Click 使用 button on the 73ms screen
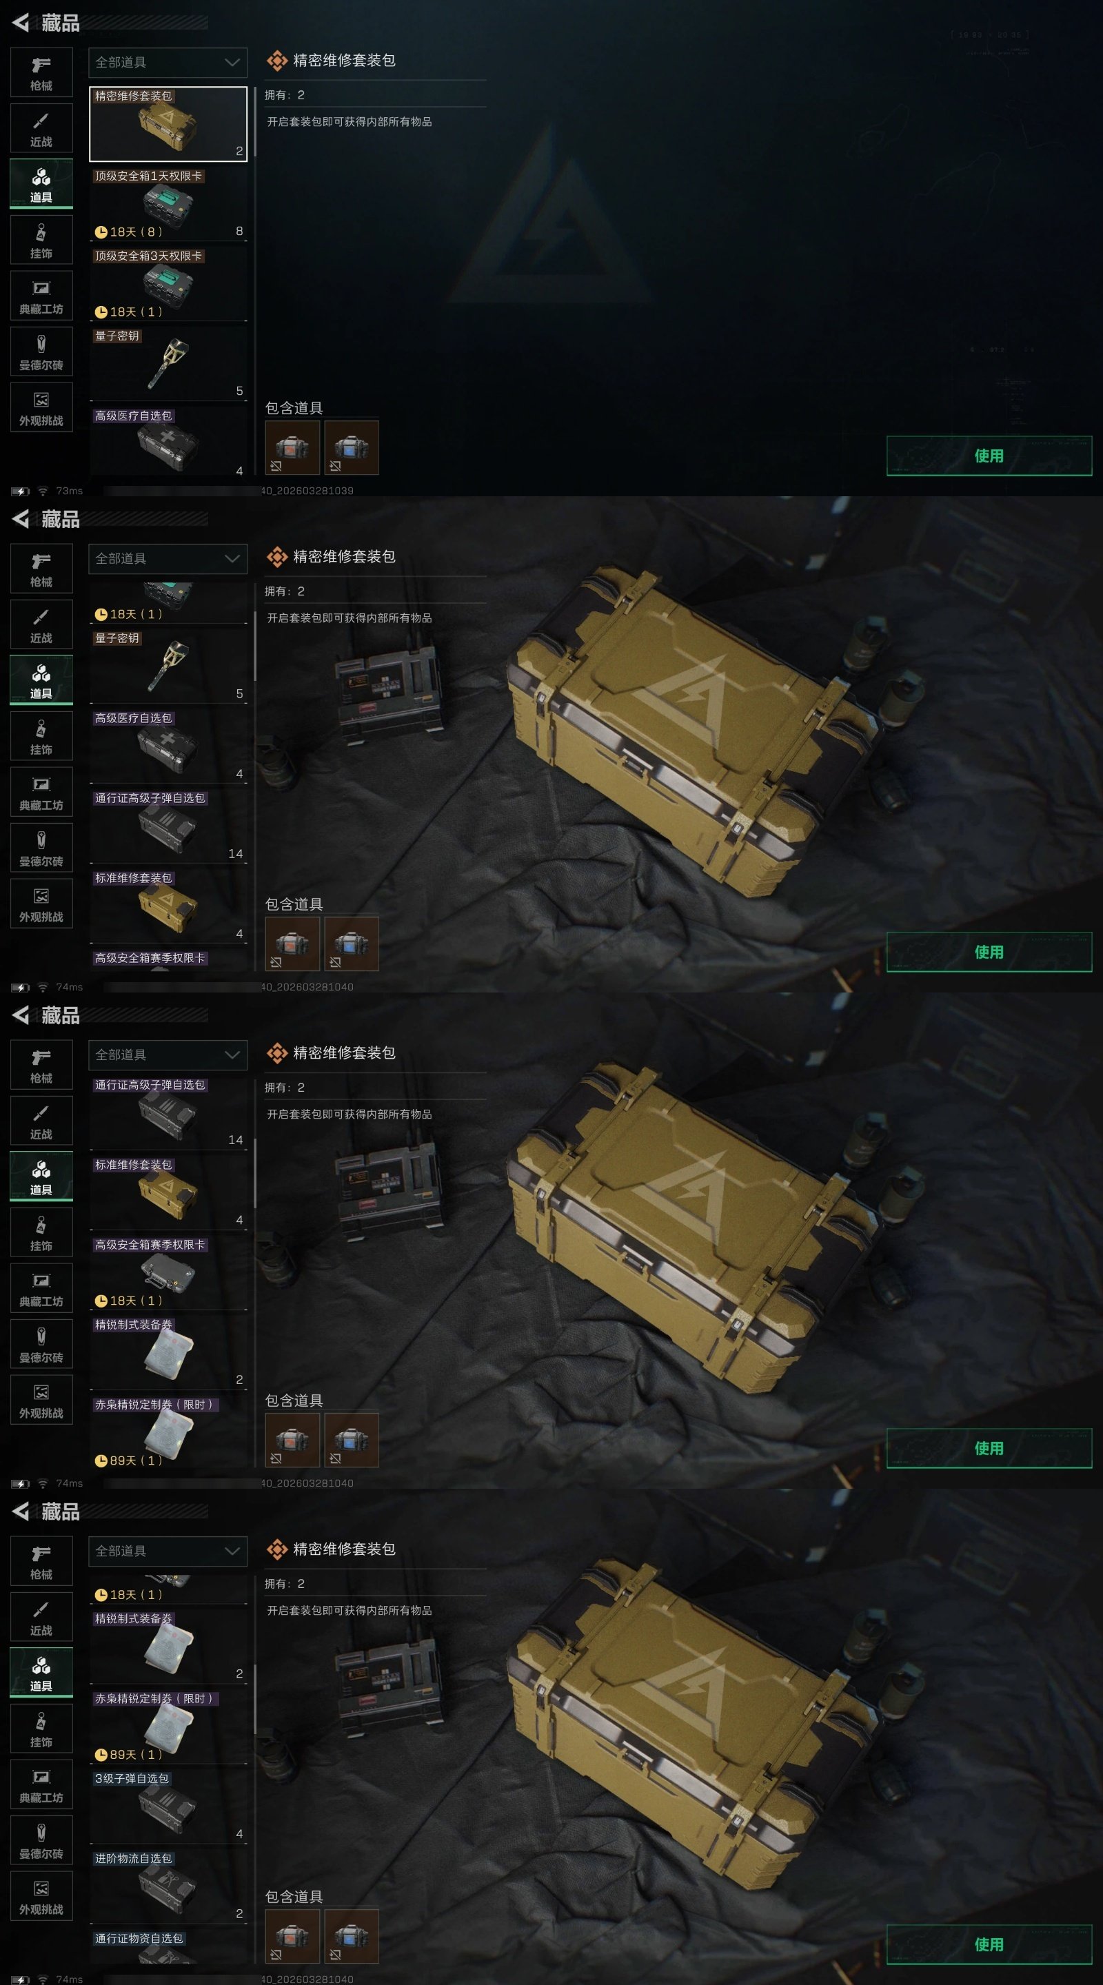This screenshot has width=1103, height=1985. tap(989, 456)
